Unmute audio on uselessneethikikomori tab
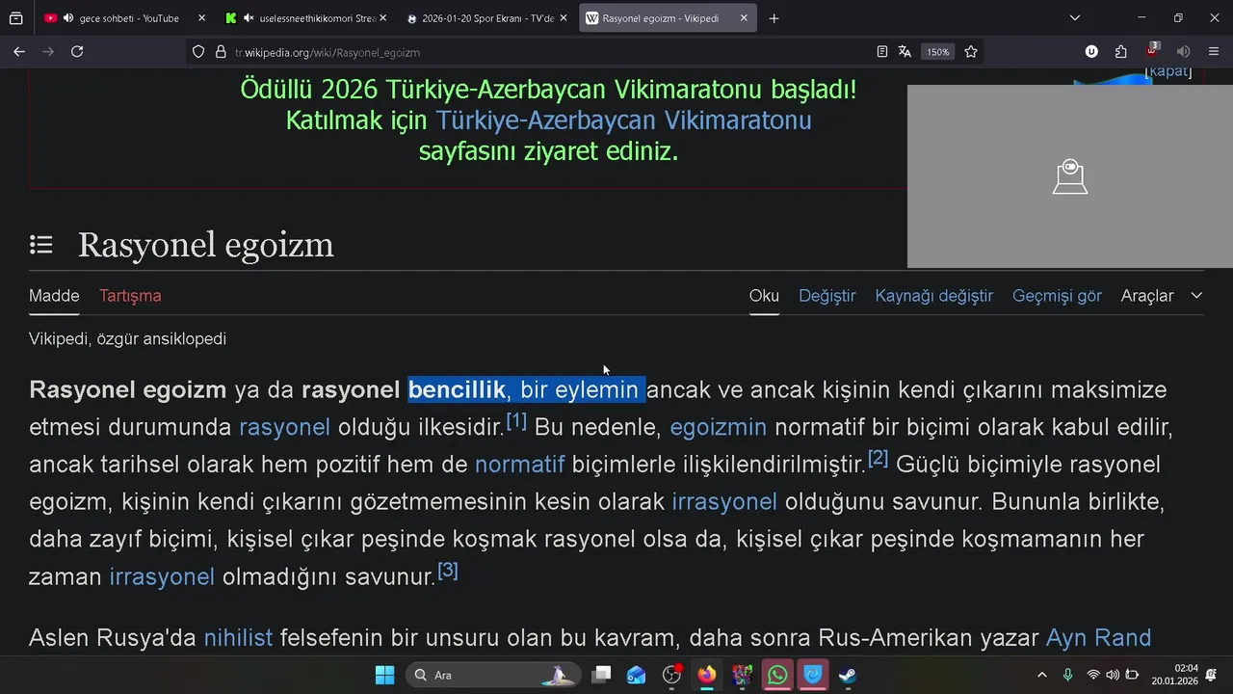 (x=249, y=18)
